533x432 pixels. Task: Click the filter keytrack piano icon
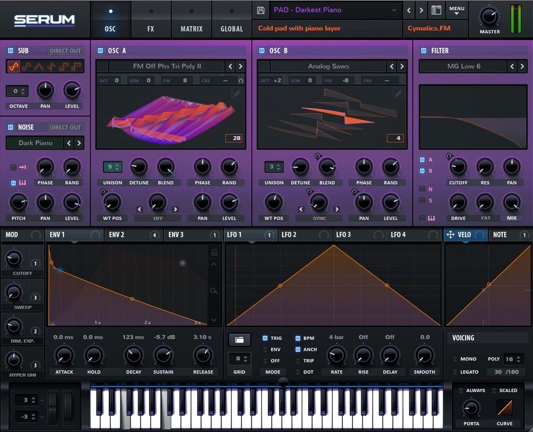pos(431,218)
